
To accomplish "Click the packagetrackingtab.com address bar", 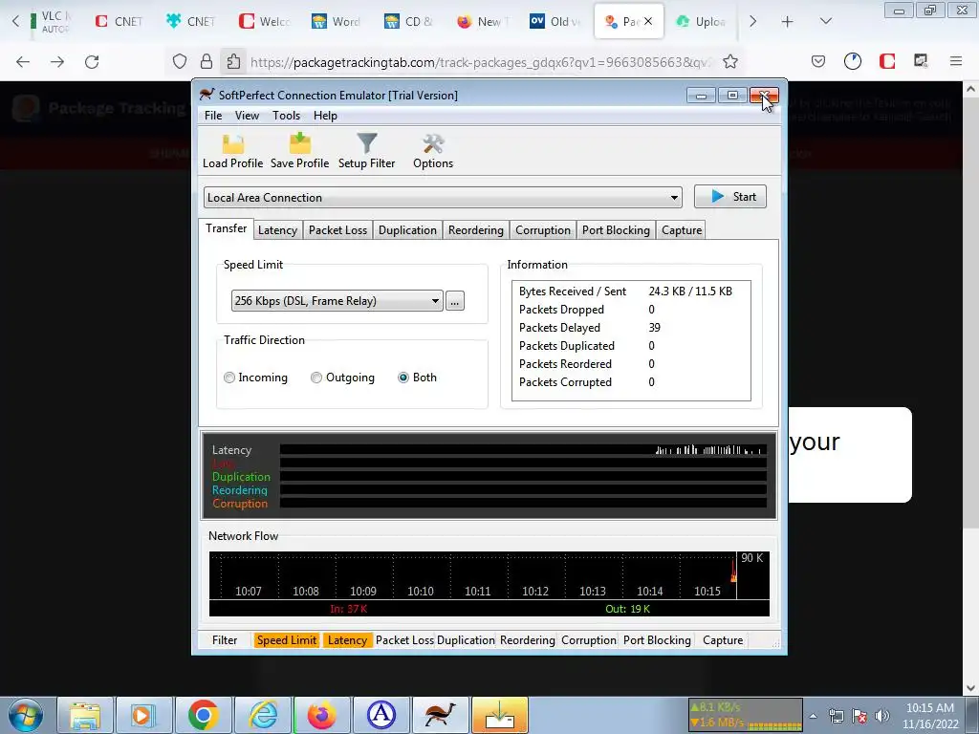I will 480,62.
